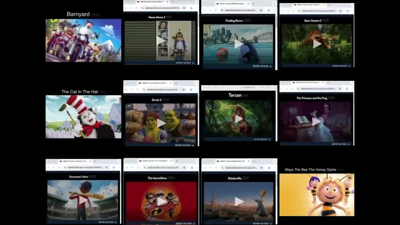The width and height of the screenshot is (400, 225).
Task: Bookmark the Everyone's Hero page with star
Action: coord(107,167)
